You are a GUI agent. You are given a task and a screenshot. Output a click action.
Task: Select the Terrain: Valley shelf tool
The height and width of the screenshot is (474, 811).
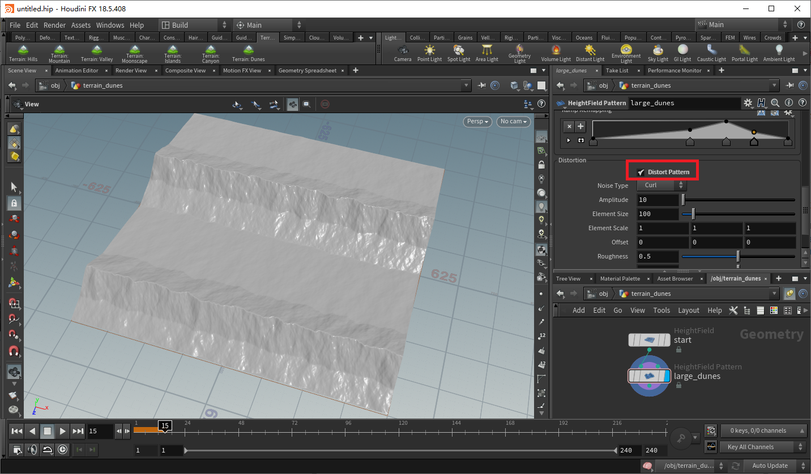pos(97,54)
